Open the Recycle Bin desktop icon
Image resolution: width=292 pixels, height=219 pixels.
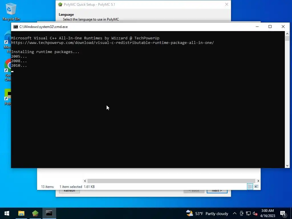pyautogui.click(x=11, y=11)
